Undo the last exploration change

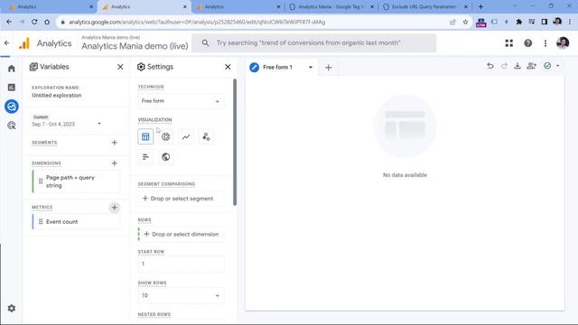[490, 66]
